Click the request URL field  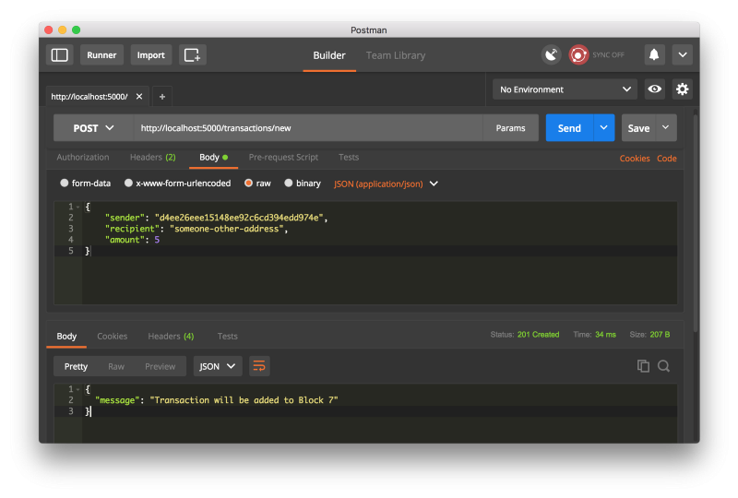(309, 128)
